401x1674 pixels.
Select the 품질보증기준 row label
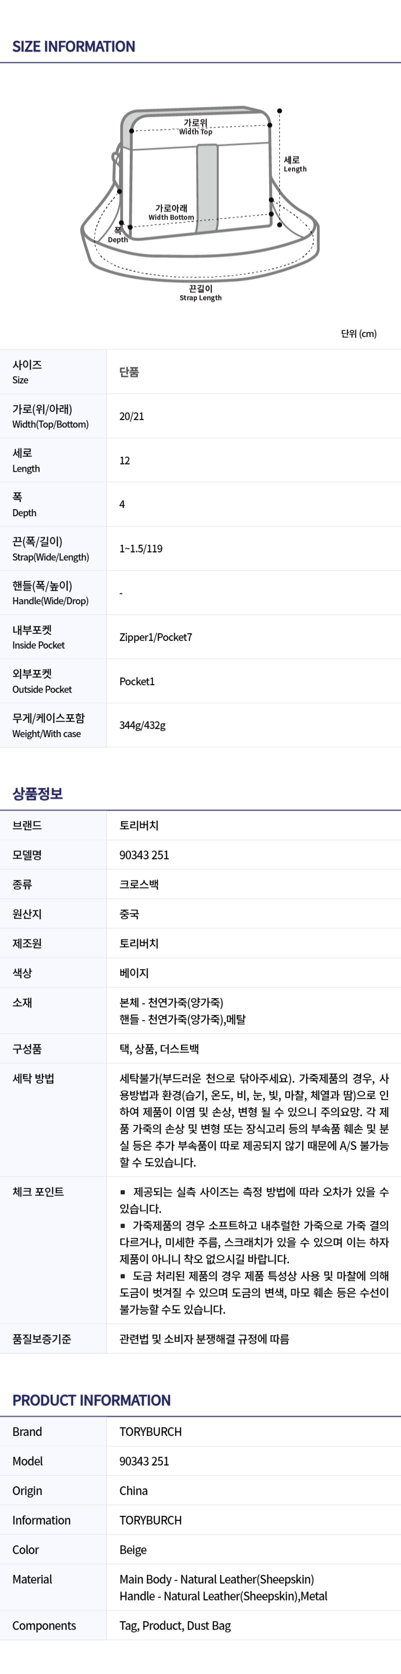coord(42,1339)
